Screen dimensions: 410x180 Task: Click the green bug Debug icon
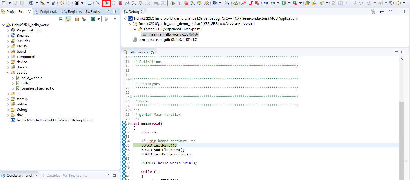(x=273, y=3)
